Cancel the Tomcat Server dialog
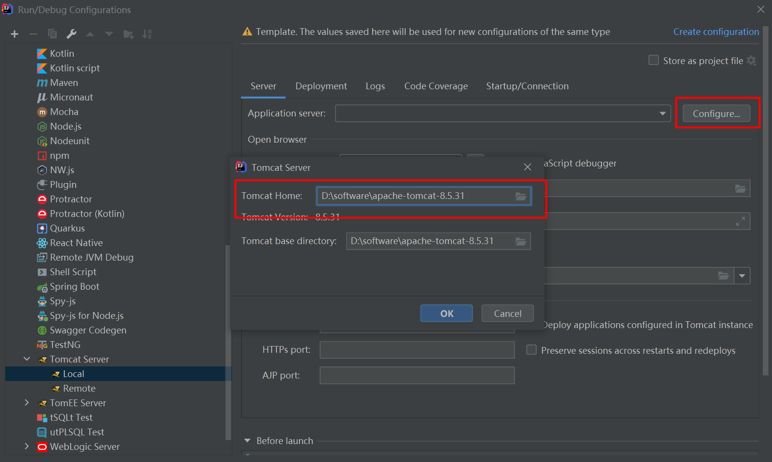This screenshot has height=462, width=772. pos(508,313)
